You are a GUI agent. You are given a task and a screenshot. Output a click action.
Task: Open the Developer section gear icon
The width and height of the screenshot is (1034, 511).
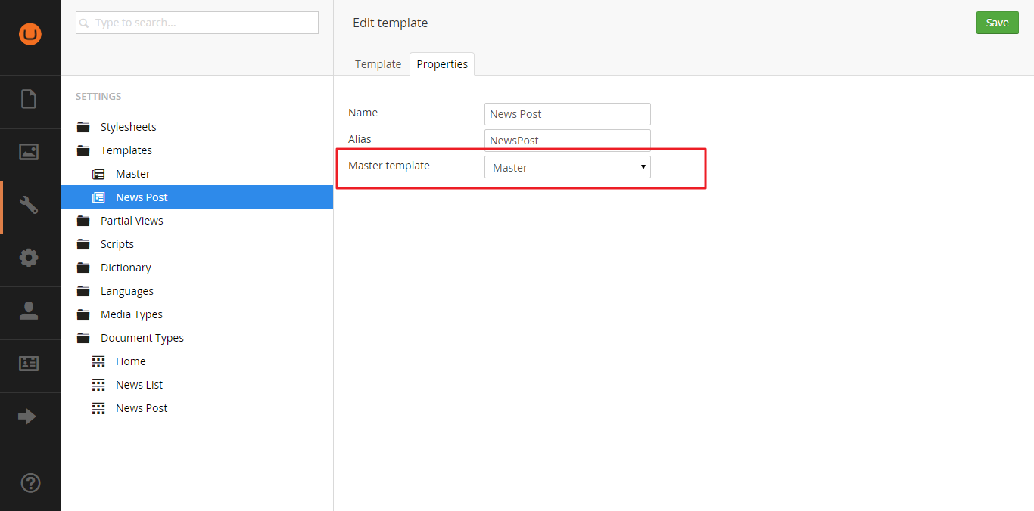[x=29, y=258]
